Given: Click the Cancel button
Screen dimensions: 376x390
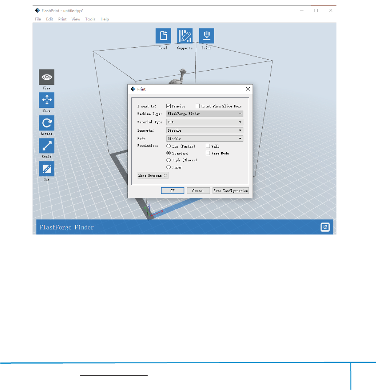Looking at the screenshot, I should (198, 191).
